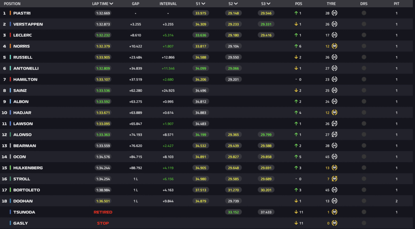Click the GAP column header

point(135,4)
